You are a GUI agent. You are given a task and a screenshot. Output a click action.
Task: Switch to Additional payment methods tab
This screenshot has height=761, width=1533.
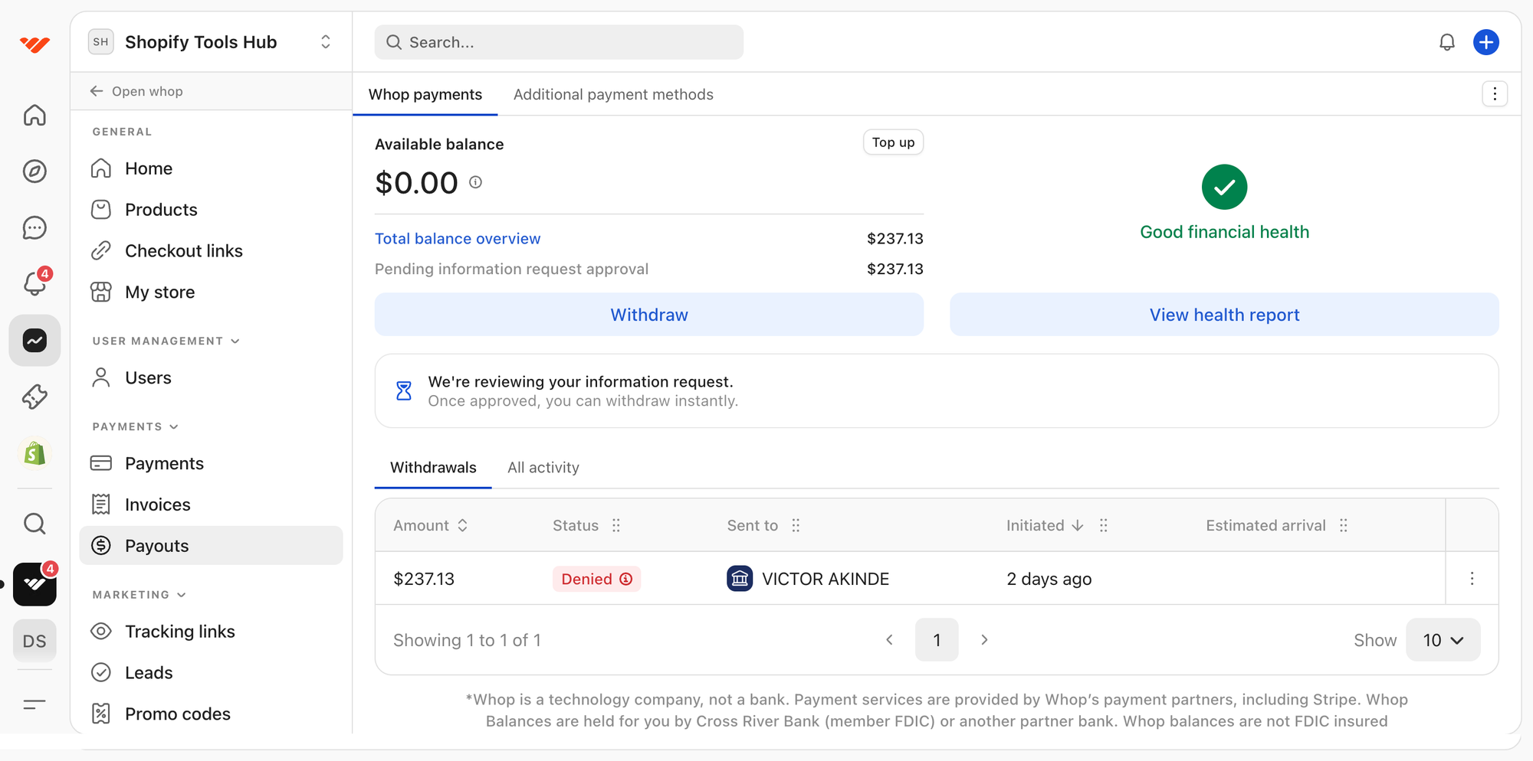coord(613,94)
